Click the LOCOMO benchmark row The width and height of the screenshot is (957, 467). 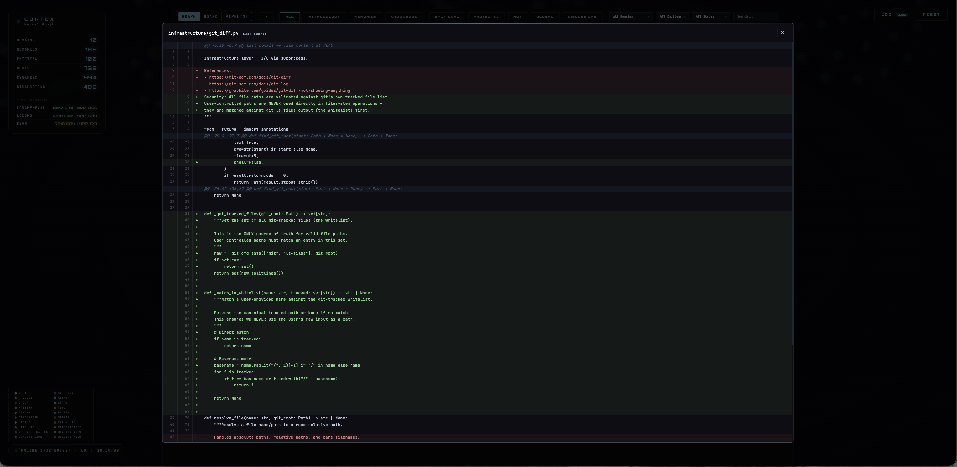pos(57,116)
